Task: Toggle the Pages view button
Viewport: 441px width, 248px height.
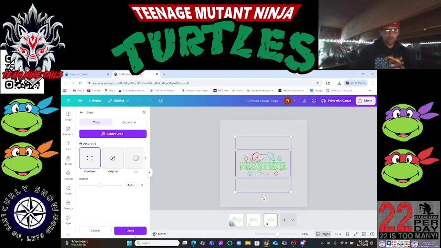Action: [x=323, y=234]
